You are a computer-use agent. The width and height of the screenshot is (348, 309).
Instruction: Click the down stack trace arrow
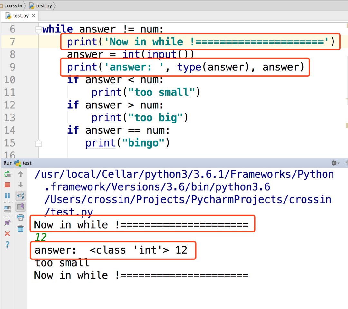coord(20,185)
